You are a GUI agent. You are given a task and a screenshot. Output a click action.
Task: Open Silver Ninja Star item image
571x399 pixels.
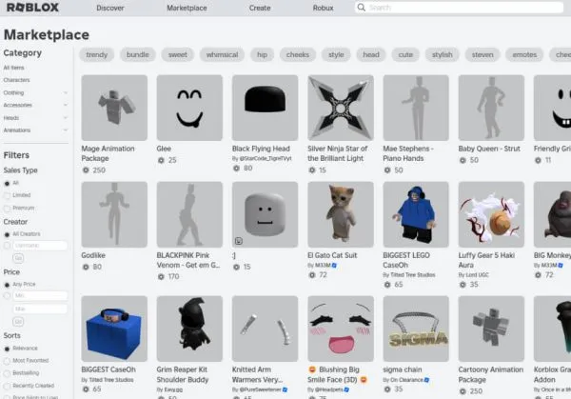pos(341,108)
